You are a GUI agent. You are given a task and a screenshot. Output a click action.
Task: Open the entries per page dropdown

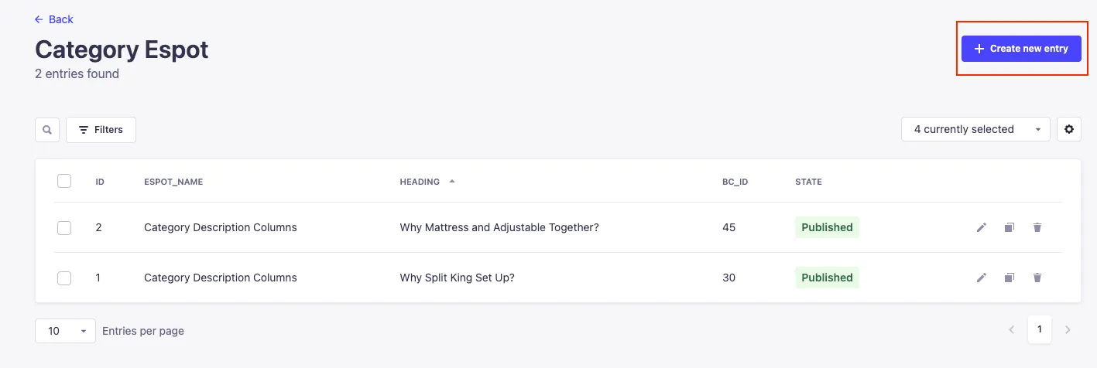point(65,331)
